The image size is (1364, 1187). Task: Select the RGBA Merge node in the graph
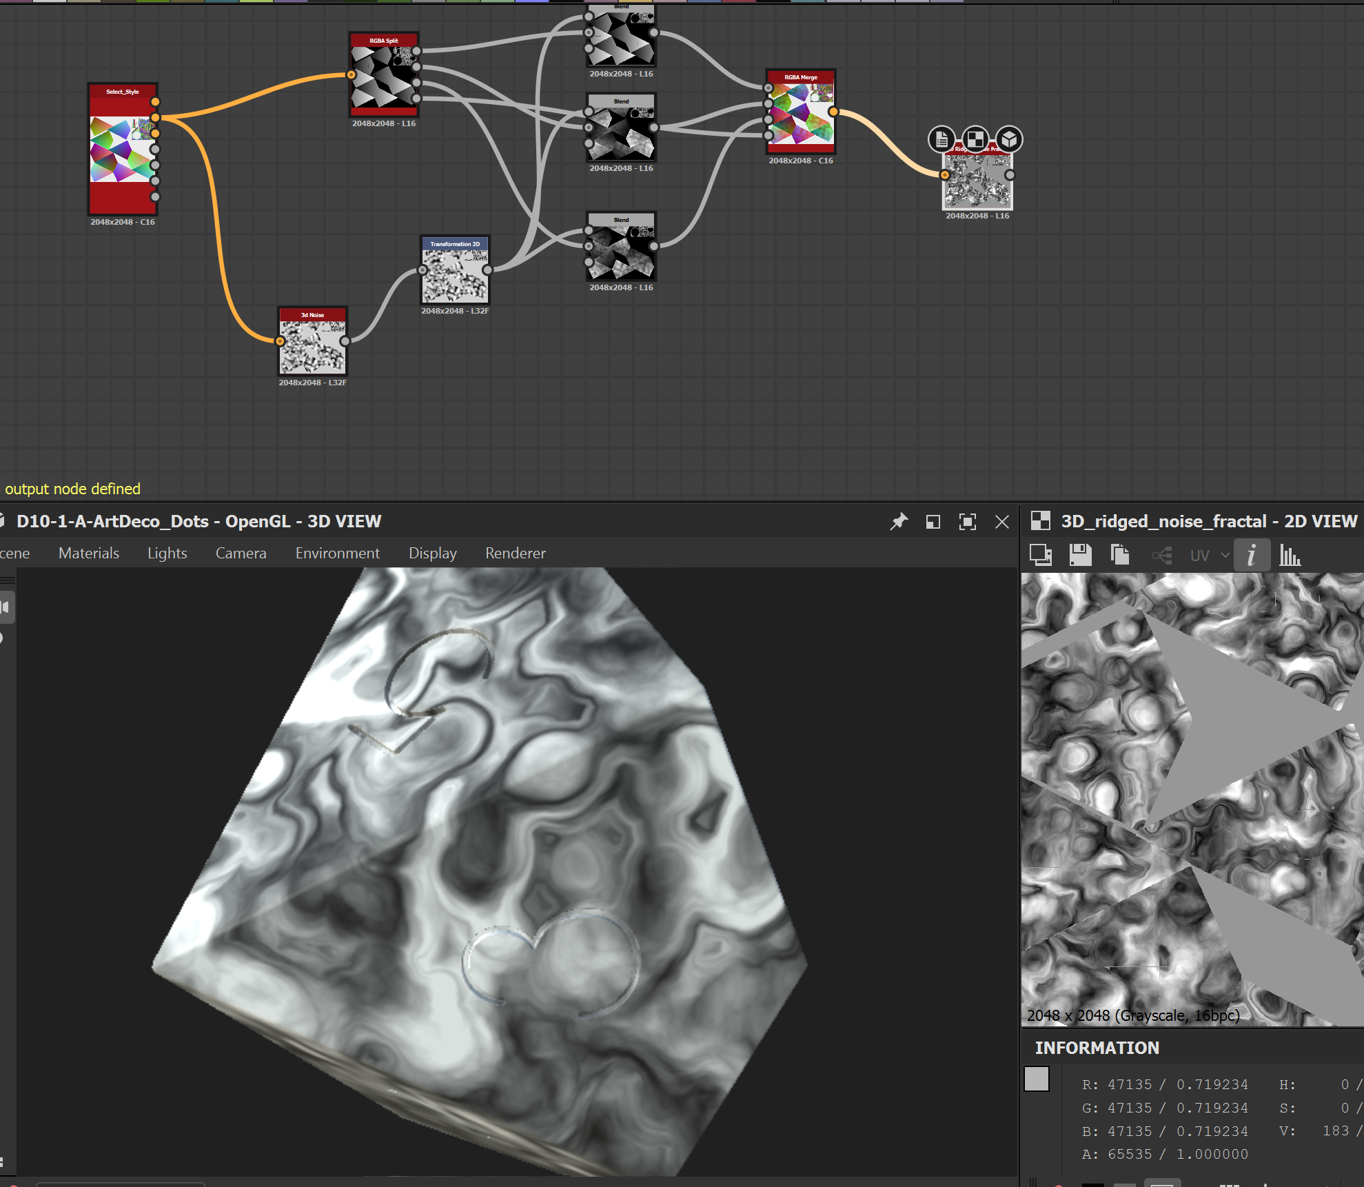point(800,114)
